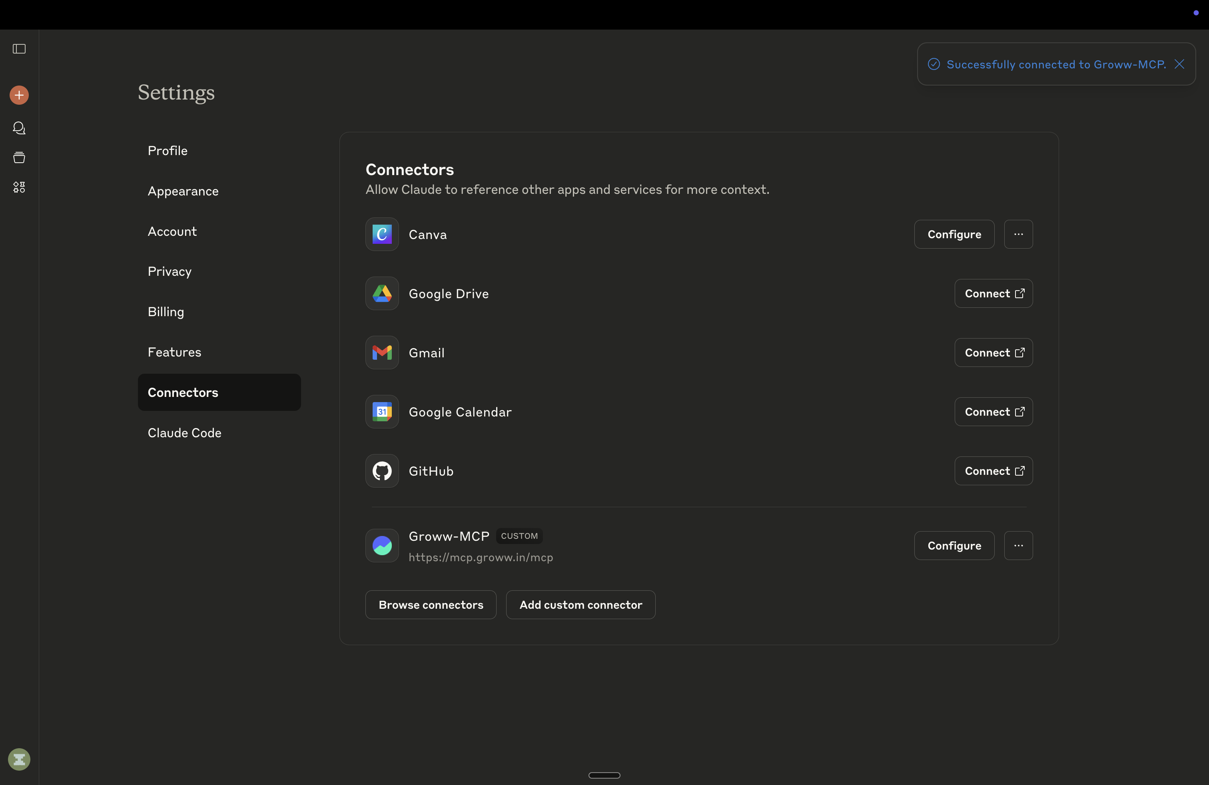
Task: Click the Google Calendar connector icon
Action: coord(382,412)
